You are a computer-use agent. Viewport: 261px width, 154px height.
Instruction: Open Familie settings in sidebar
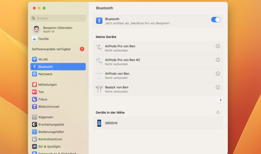tap(58, 39)
